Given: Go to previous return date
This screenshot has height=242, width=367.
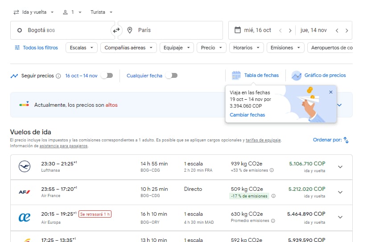Looking at the screenshot, I should point(337,31).
